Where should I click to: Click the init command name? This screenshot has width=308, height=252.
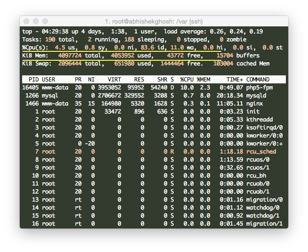(253, 112)
